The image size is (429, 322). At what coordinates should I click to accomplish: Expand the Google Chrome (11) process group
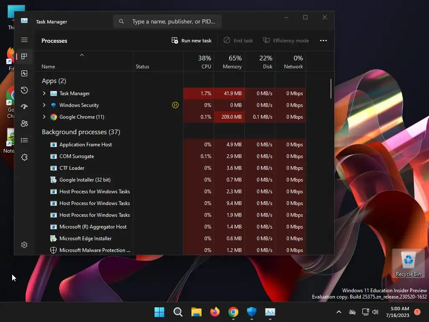pos(44,117)
